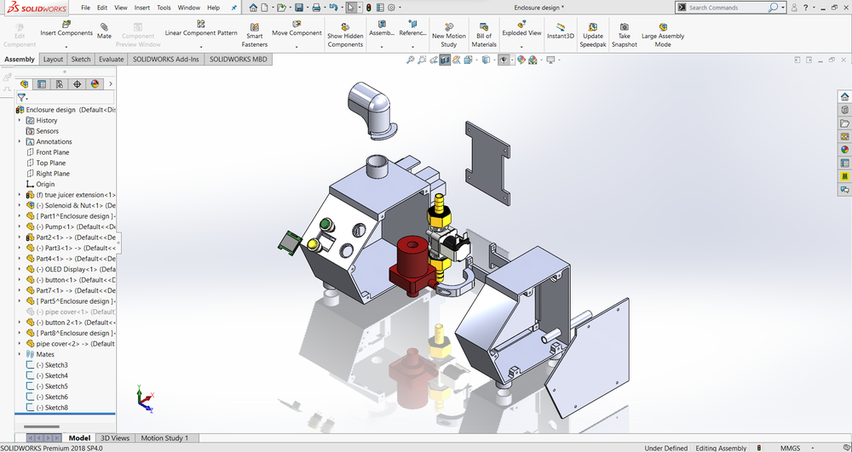Open Insert Components dropdown arrow
Viewport: 852px width, 452px height.
[66, 46]
